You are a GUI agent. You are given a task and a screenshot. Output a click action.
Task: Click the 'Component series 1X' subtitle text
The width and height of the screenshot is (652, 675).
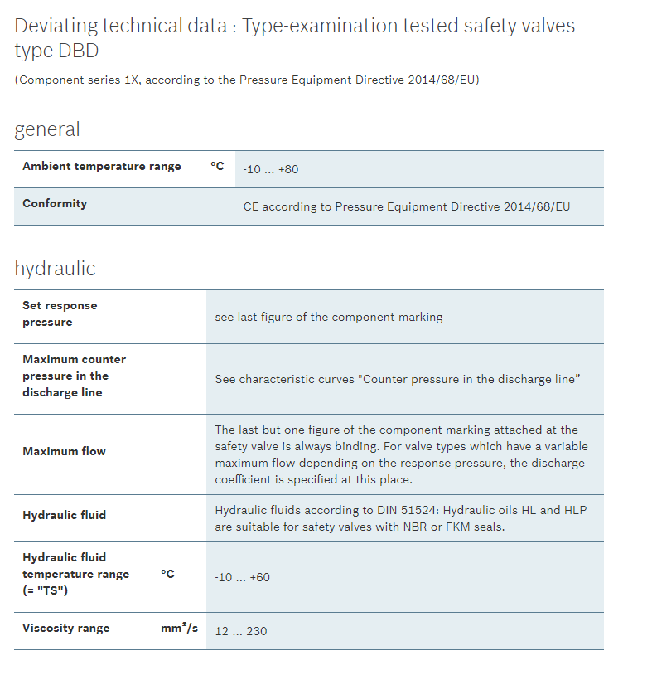246,80
